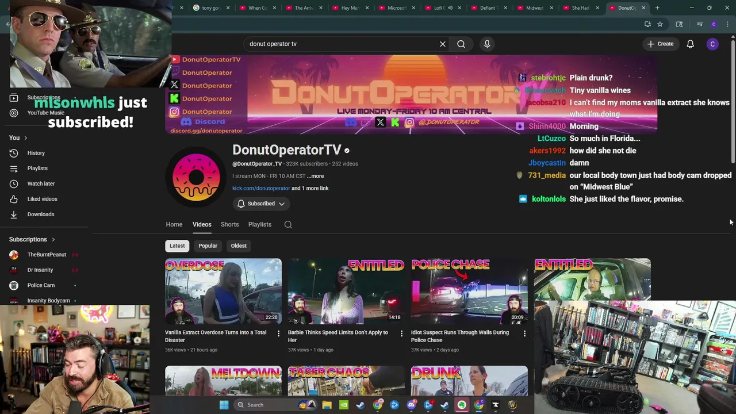The image size is (736, 414).
Task: Open options for Idiot Suspect Runs video
Action: click(x=524, y=333)
